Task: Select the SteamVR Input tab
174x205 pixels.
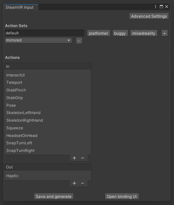Action: click(21, 7)
